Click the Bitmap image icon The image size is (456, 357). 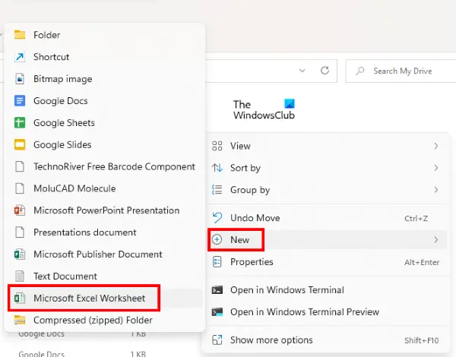(20, 79)
